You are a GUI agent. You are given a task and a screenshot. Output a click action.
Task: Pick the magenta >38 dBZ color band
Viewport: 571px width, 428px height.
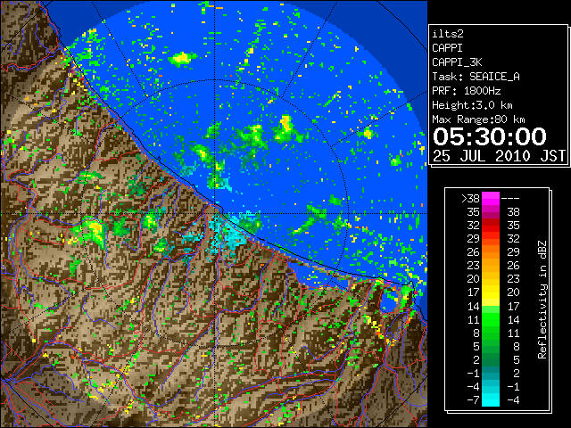click(491, 199)
